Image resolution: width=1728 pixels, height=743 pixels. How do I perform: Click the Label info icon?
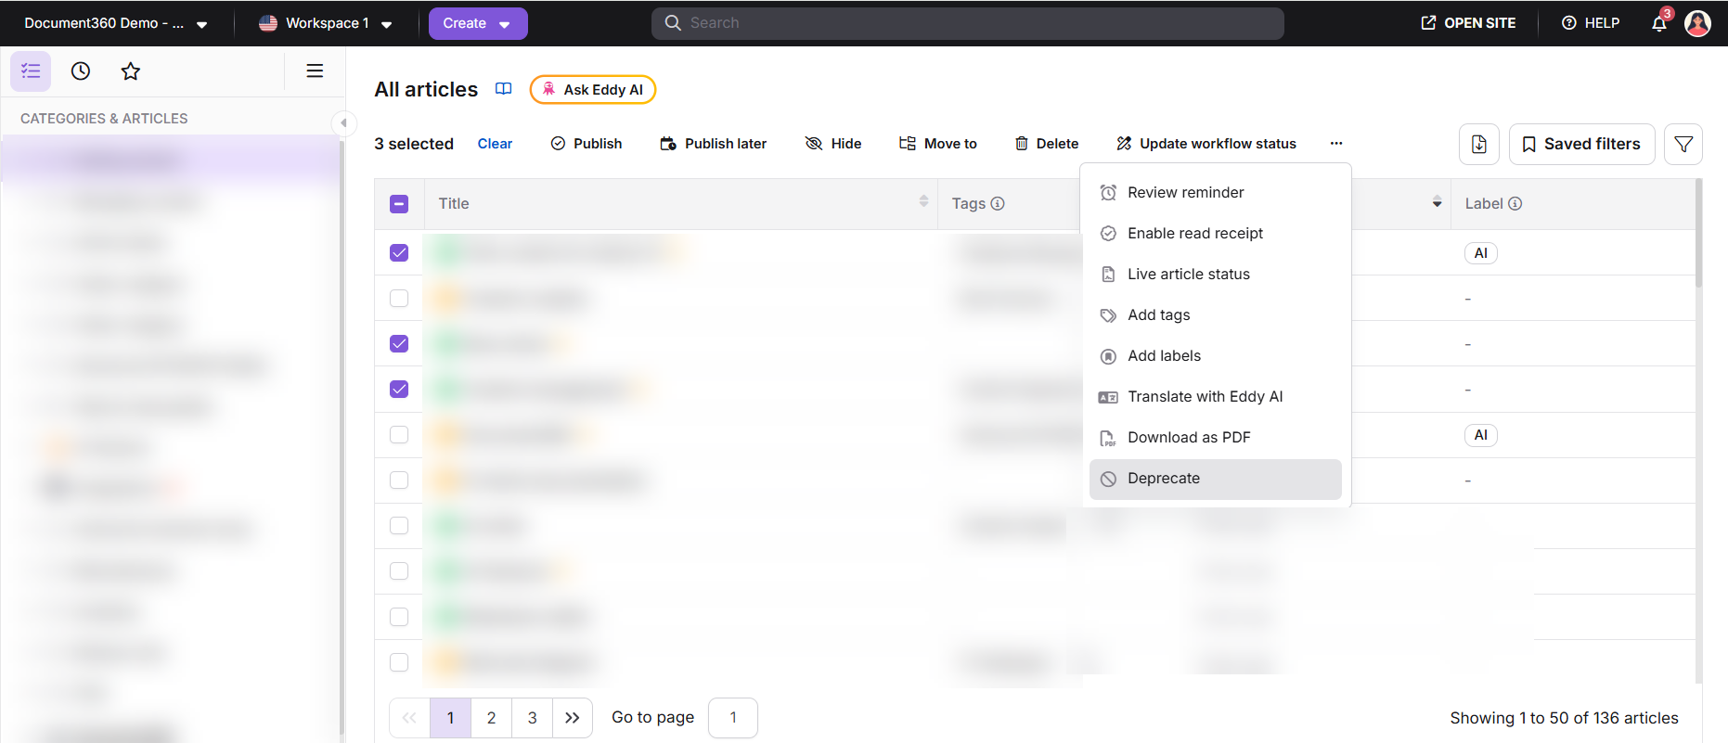(x=1515, y=204)
